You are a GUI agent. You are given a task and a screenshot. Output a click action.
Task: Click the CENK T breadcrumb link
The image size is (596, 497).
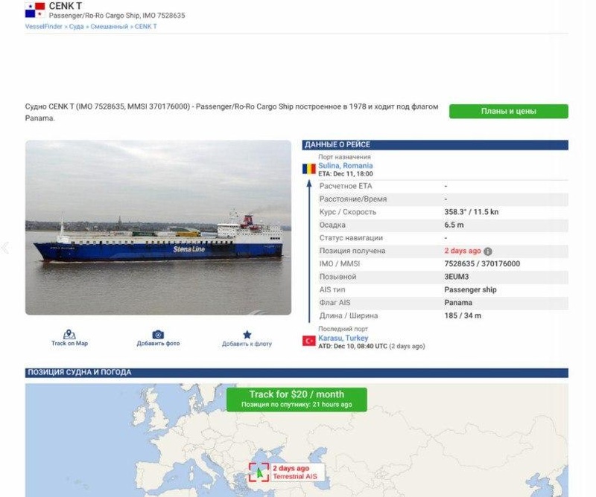146,27
